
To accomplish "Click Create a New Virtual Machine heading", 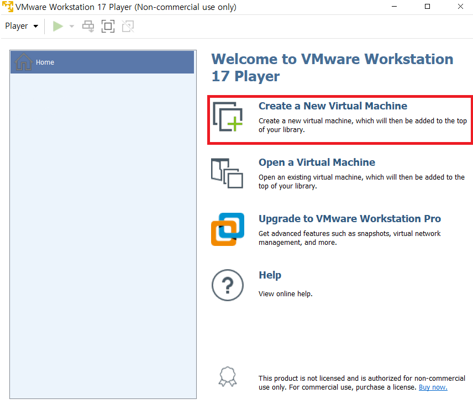I will click(x=333, y=106).
